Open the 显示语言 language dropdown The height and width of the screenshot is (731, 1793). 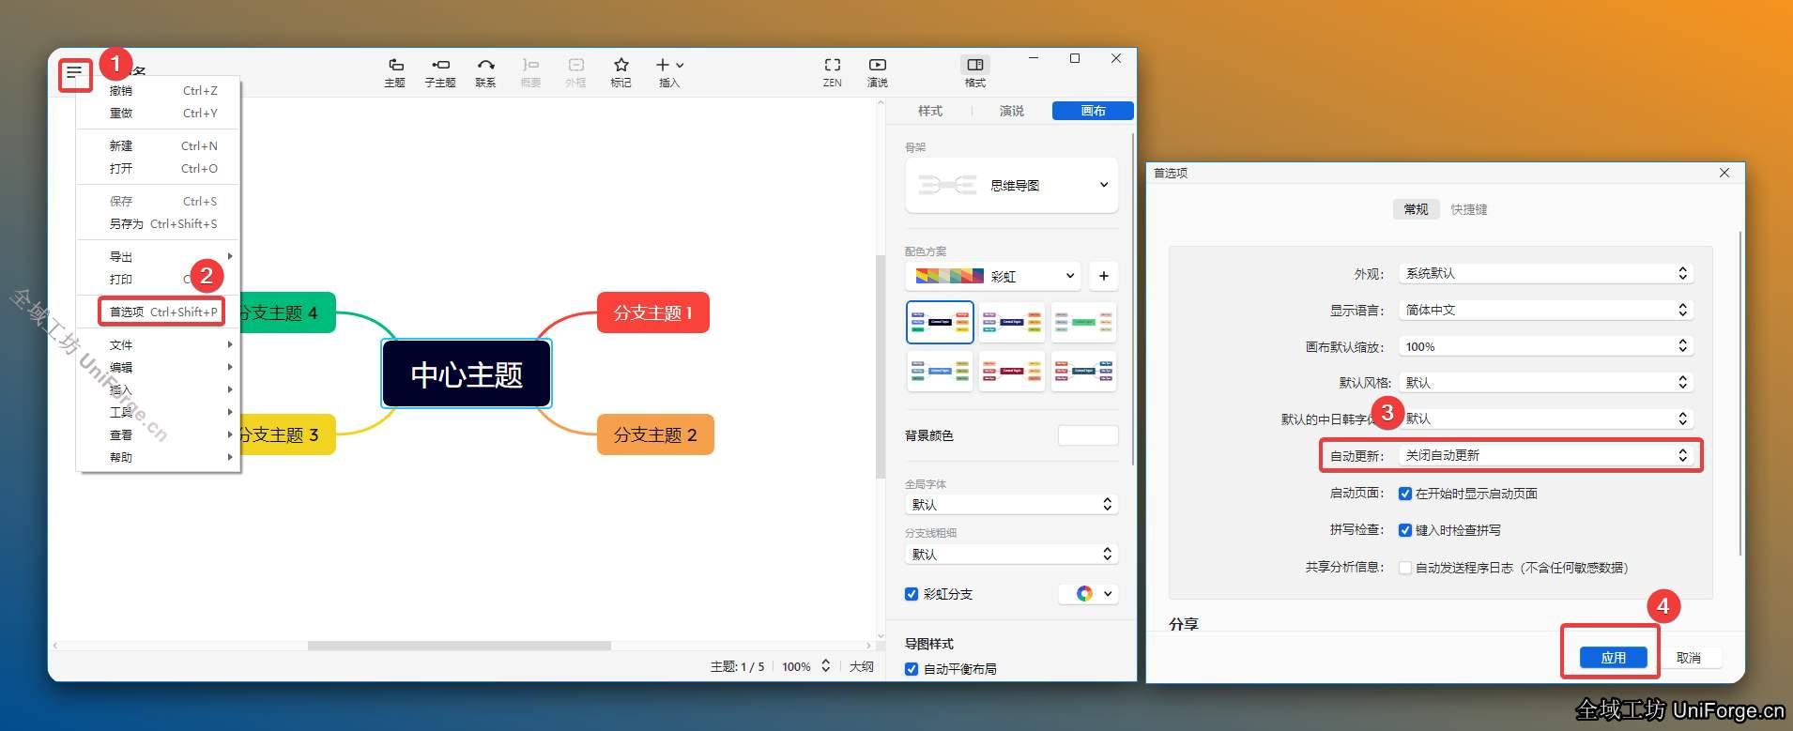tap(1546, 310)
